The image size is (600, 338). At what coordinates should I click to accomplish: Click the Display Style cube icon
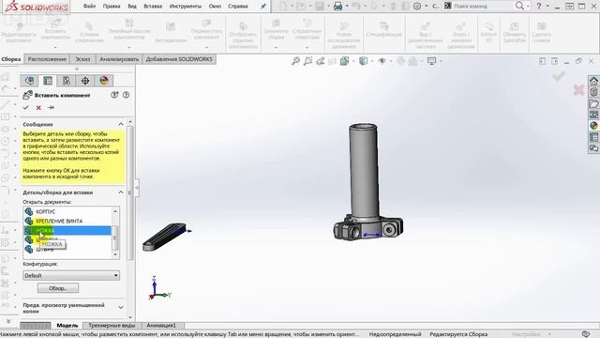tap(363, 61)
